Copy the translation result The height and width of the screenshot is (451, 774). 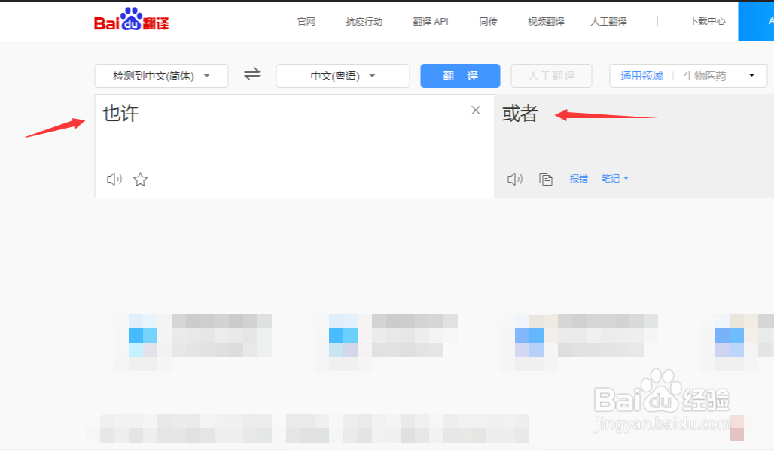coord(545,178)
